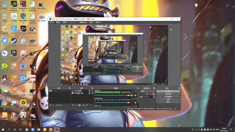The height and width of the screenshot is (132, 235).
Task: Move the scene down with the down arrow
Action: (x=61, y=105)
